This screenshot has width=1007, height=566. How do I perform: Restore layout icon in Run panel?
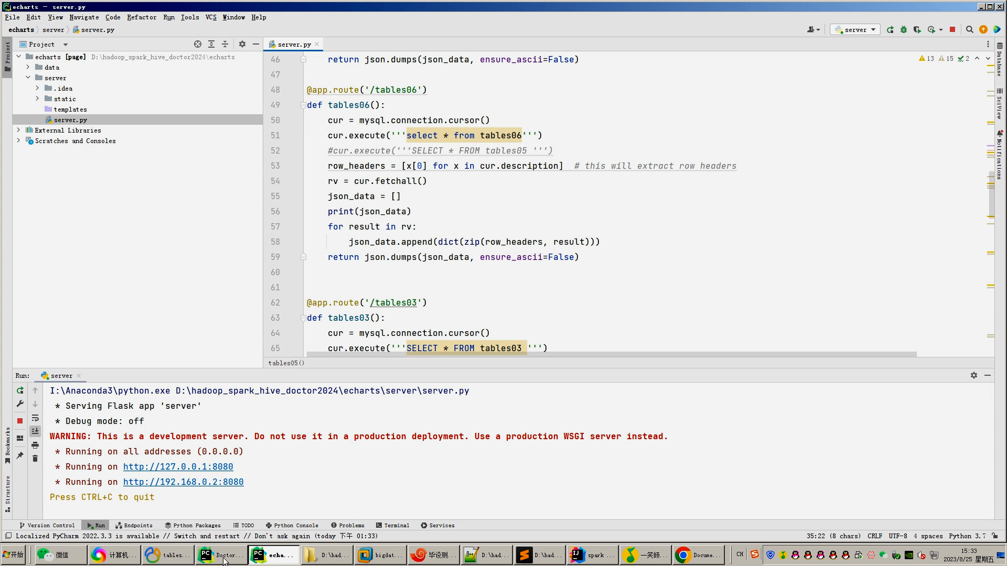click(20, 438)
